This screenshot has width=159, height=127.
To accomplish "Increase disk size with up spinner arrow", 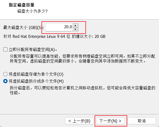I will (x=75, y=26).
